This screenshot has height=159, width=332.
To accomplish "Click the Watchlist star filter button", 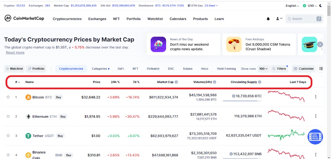I will 14,69.
